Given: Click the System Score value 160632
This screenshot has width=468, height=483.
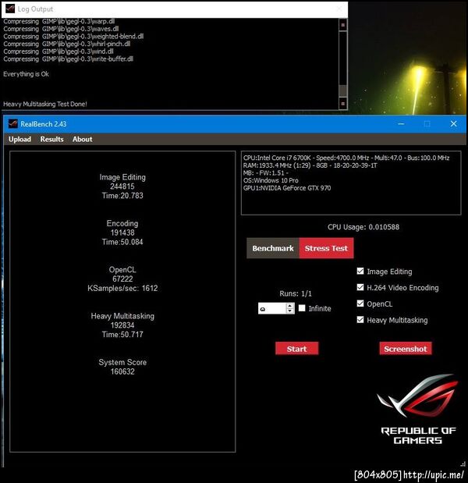Looking at the screenshot, I should 122,371.
